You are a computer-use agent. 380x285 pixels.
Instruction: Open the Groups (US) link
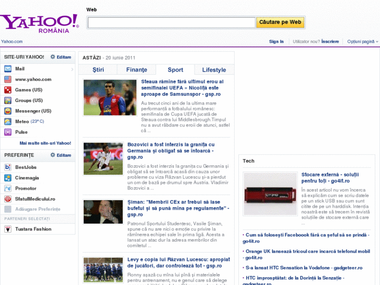pyautogui.click(x=29, y=100)
